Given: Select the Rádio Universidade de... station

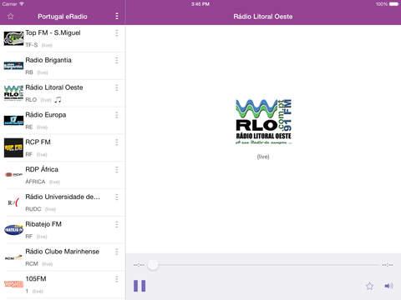Looking at the screenshot, I should click(63, 202).
